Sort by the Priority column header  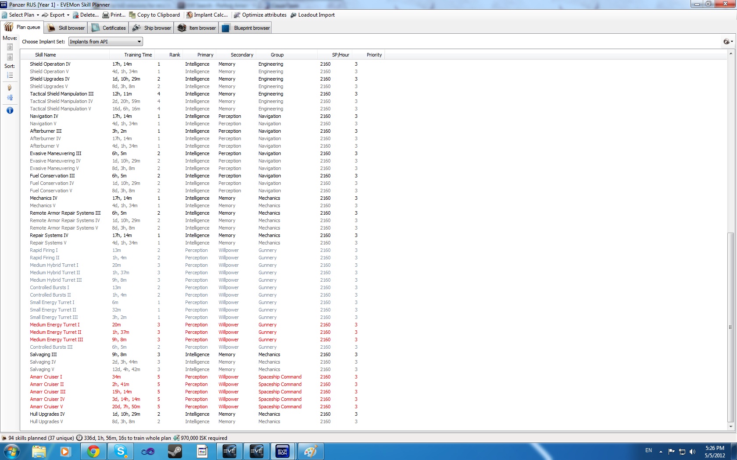(x=368, y=55)
